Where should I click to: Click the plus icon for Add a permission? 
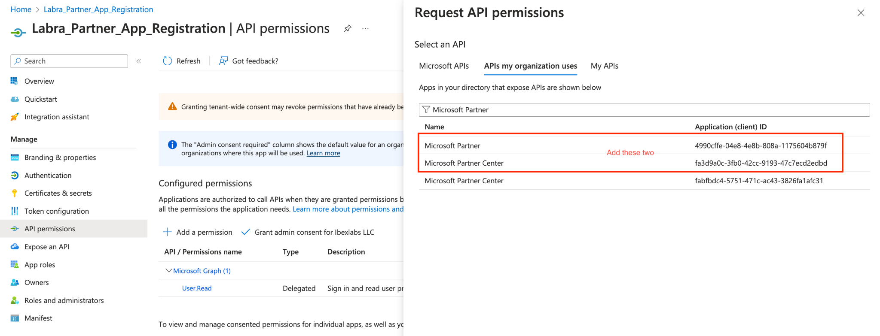click(x=167, y=232)
